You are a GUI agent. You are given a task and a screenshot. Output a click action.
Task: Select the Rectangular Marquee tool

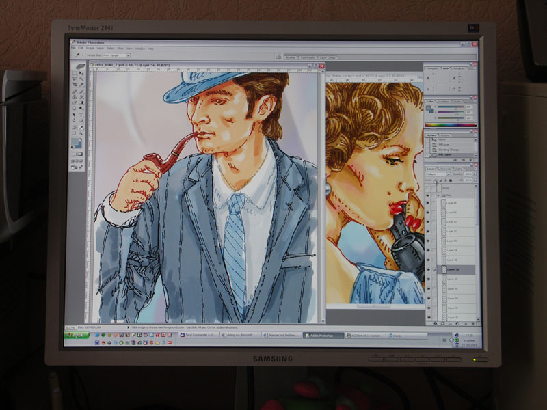75,74
